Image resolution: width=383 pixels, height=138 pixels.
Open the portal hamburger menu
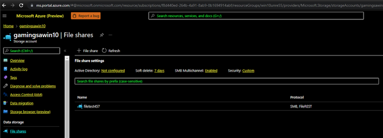(x=4, y=16)
